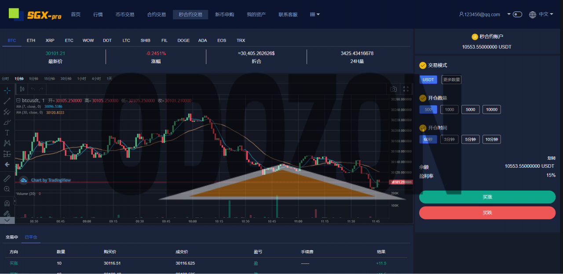Select the text annotation tool

pyautogui.click(x=7, y=133)
